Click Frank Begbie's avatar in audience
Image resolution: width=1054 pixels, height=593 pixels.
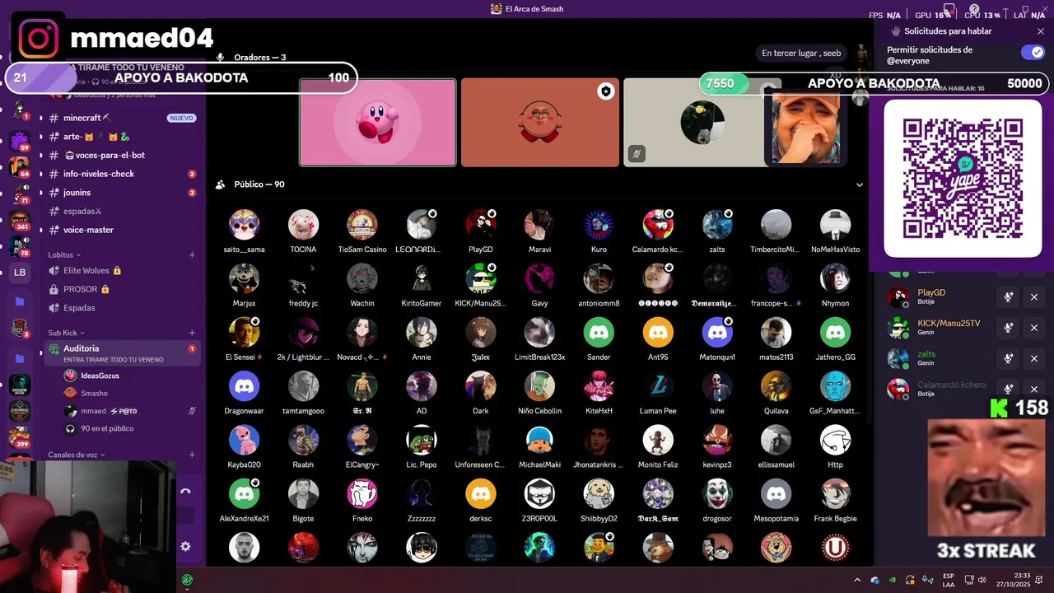click(835, 494)
